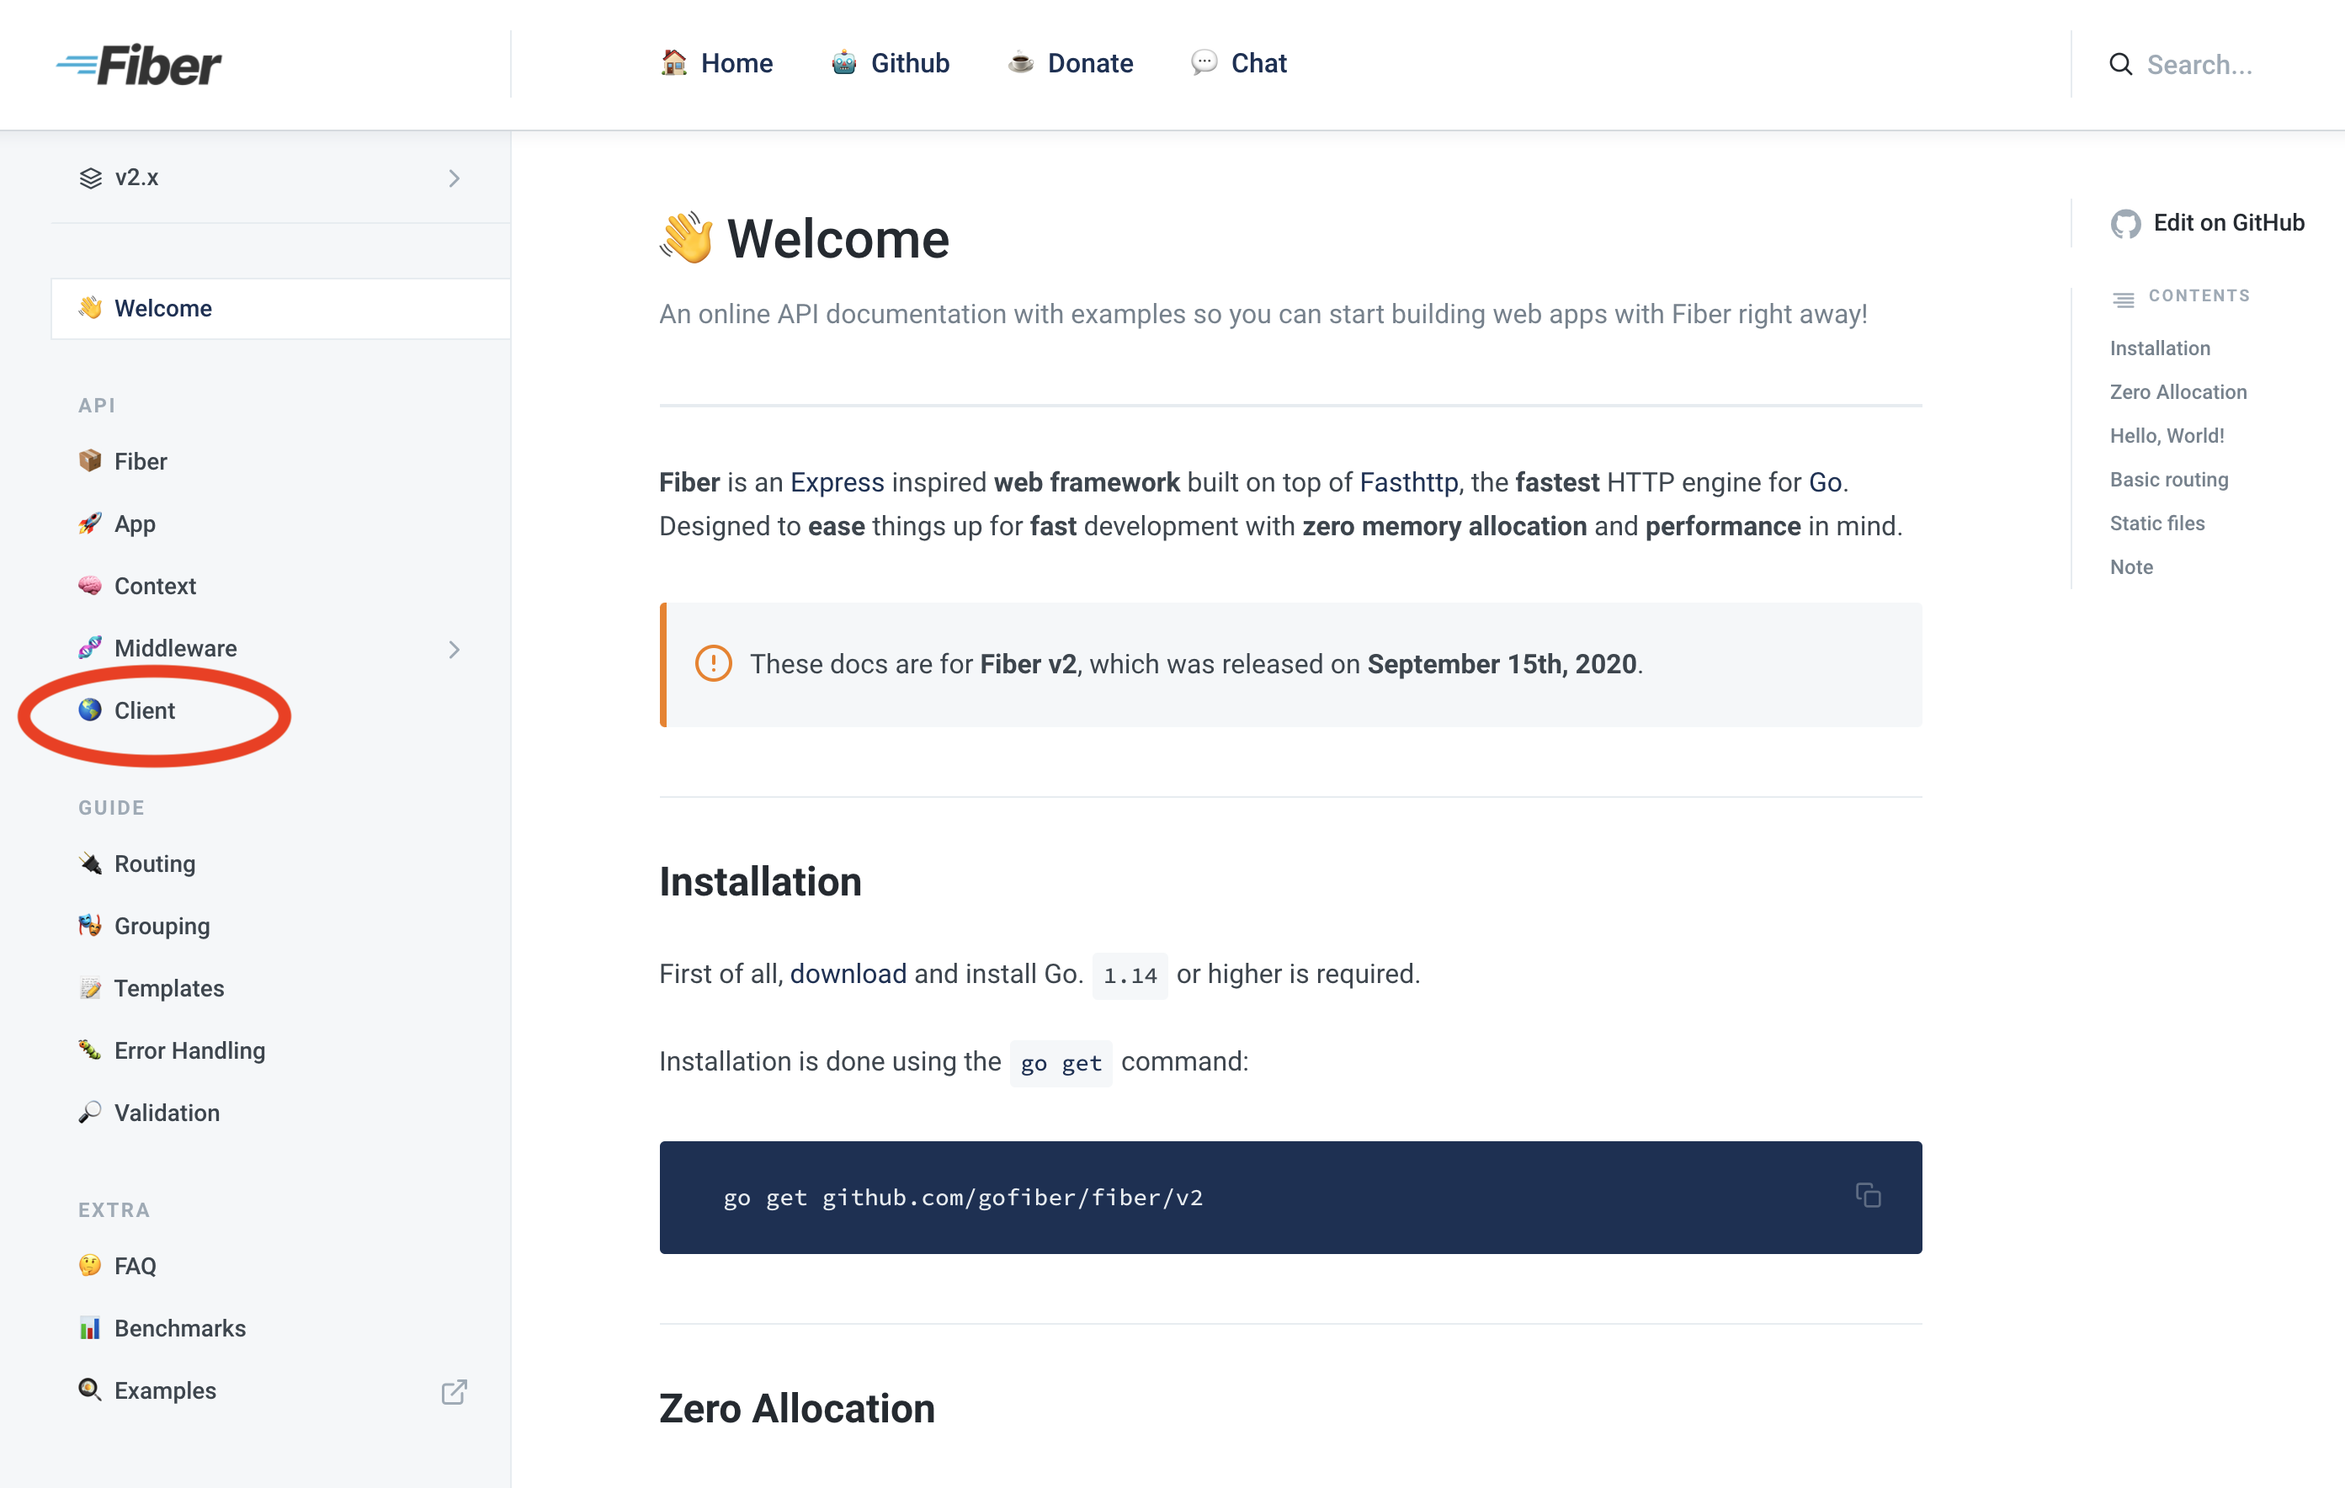Open the Error Handling guide

click(189, 1050)
